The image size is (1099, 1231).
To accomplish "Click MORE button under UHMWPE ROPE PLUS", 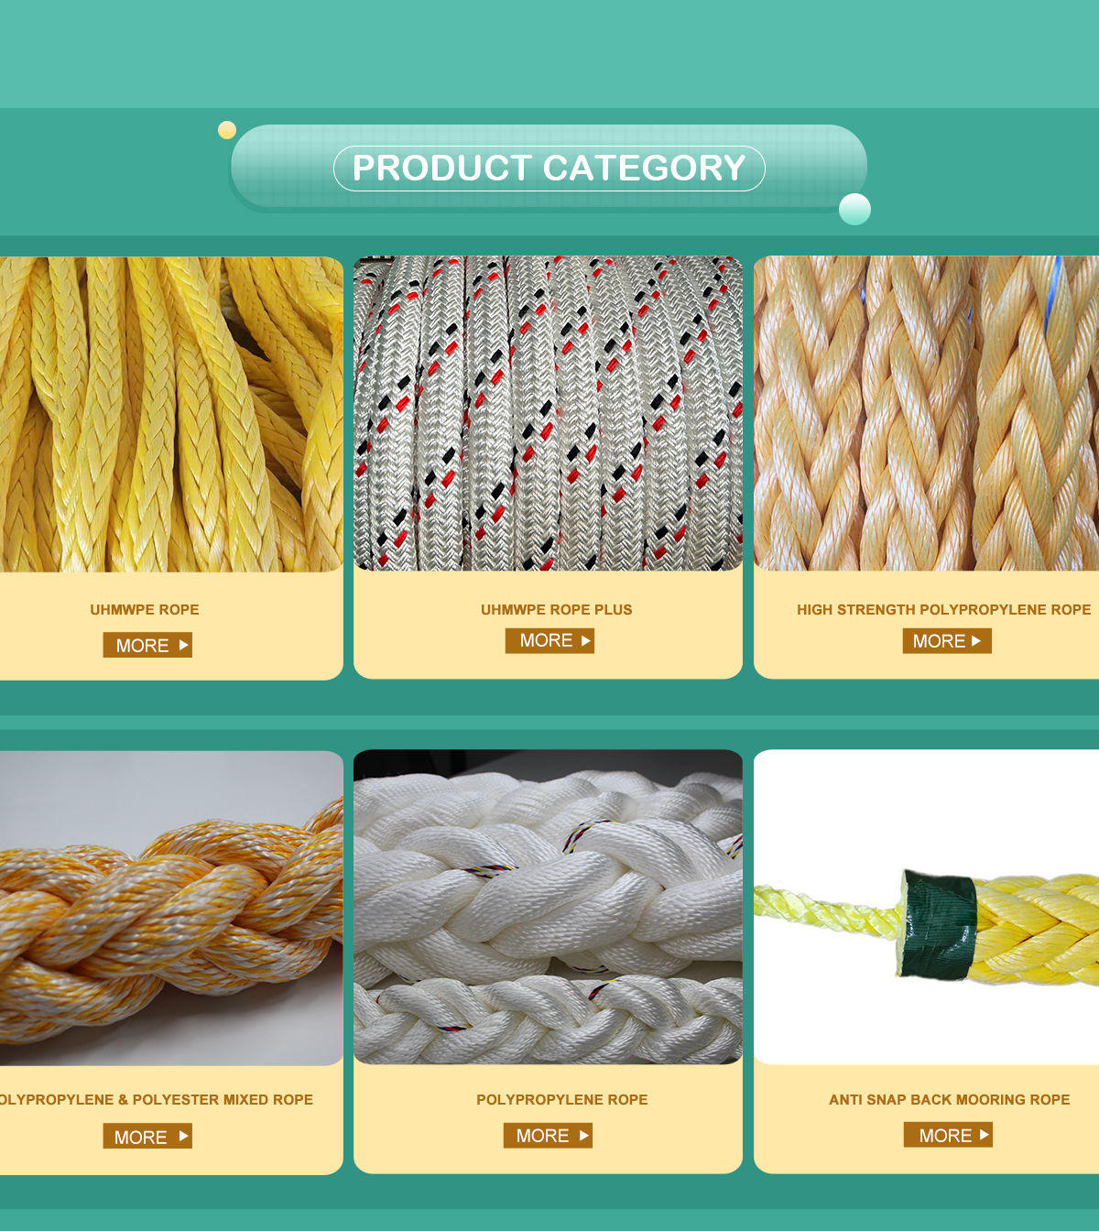I will coord(549,640).
